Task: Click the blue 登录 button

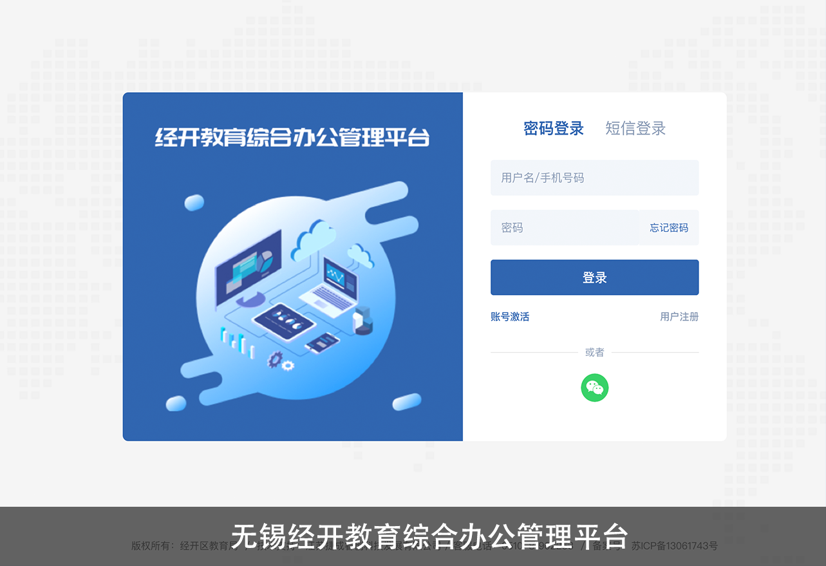Action: (595, 278)
